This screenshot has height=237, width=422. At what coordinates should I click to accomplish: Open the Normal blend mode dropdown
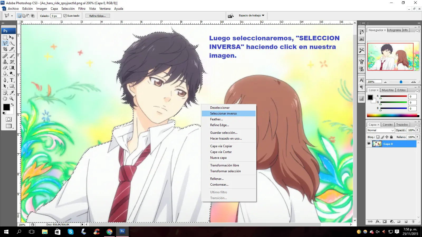(381, 130)
